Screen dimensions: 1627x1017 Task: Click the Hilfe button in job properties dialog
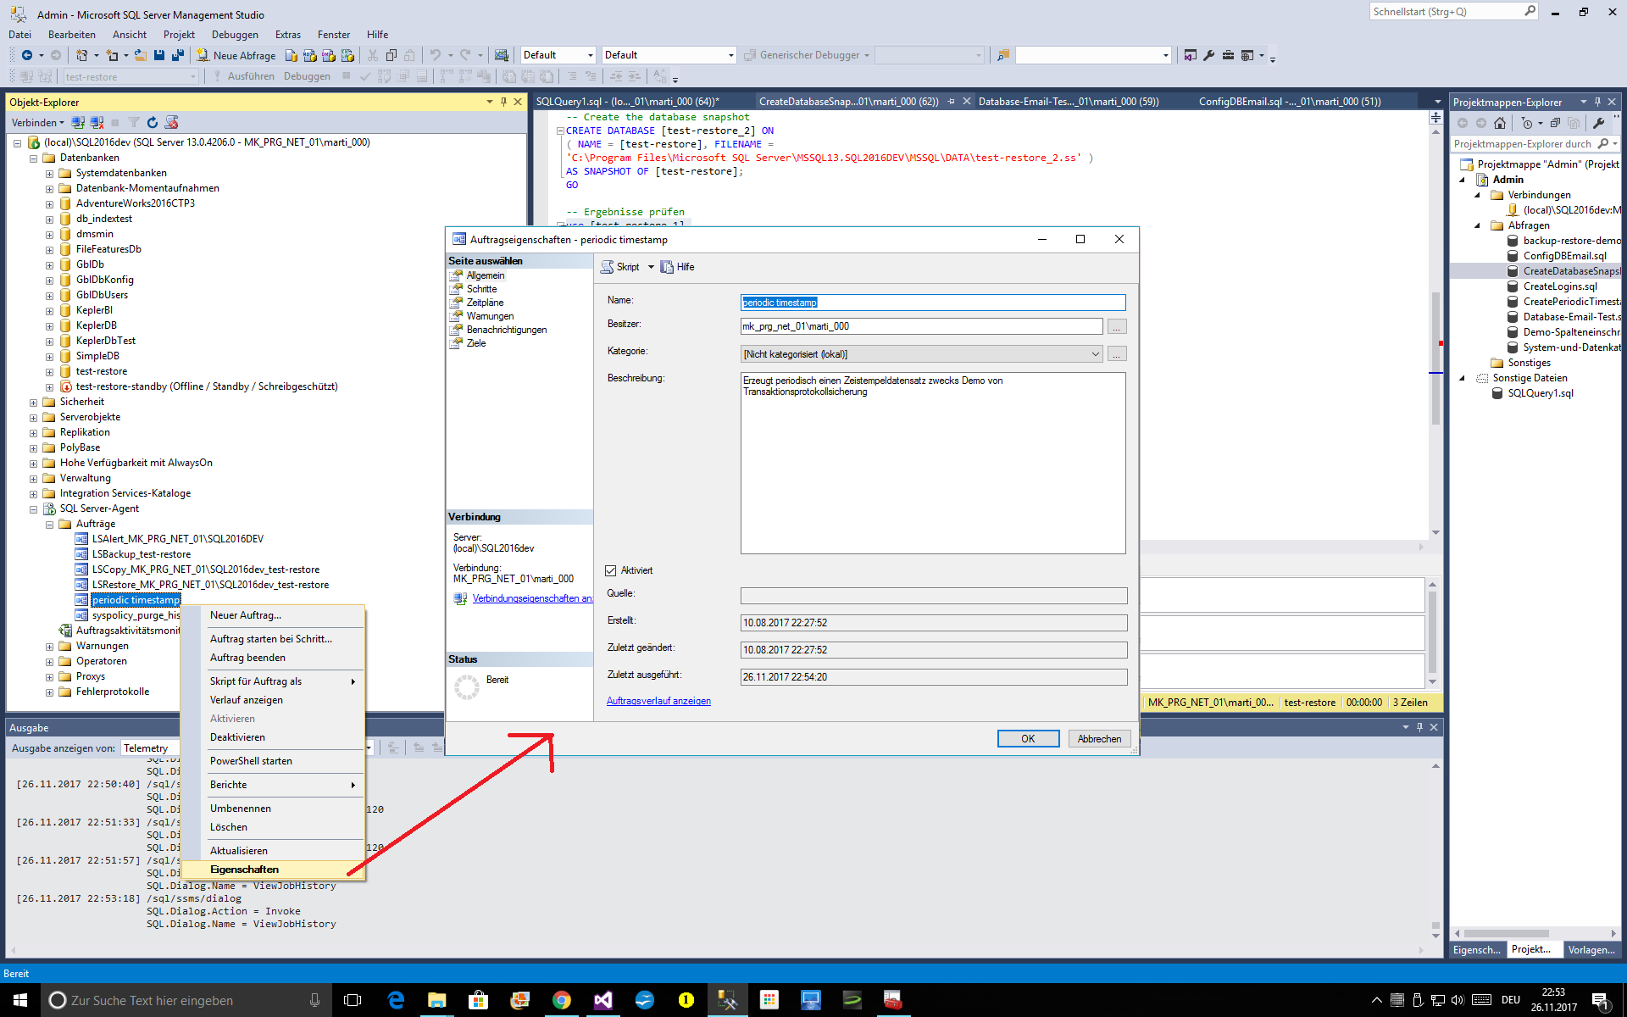point(678,267)
